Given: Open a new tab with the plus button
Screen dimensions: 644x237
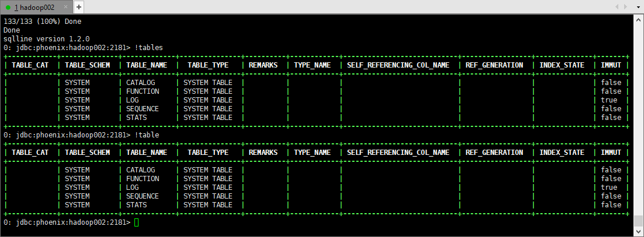Looking at the screenshot, I should 79,7.
